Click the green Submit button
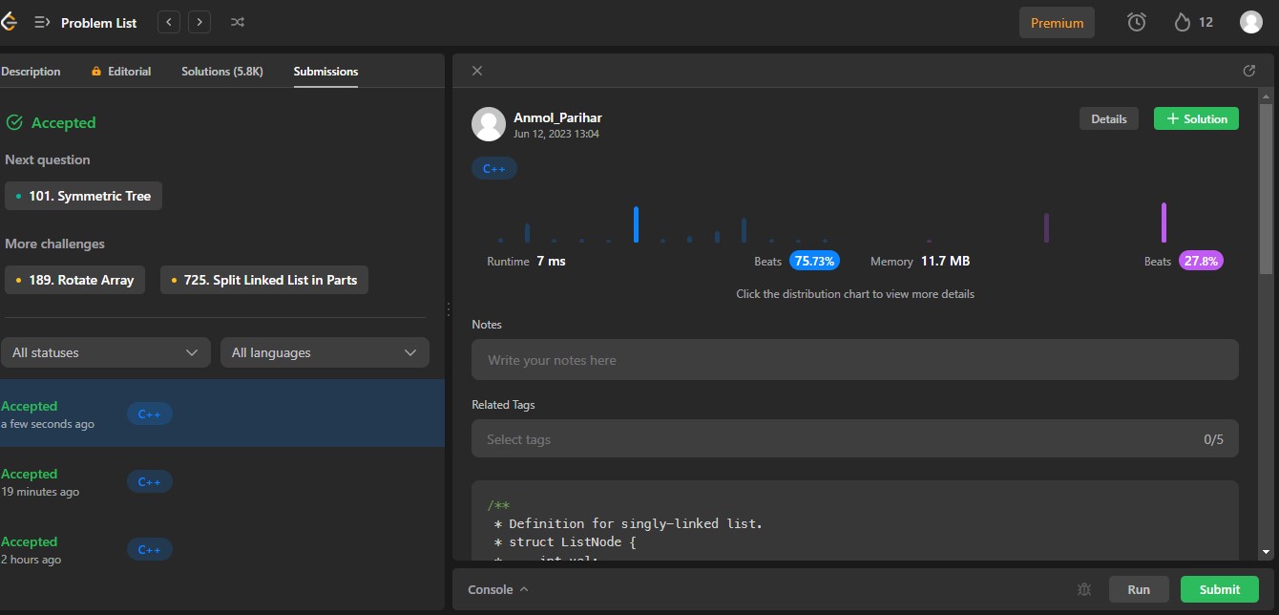Viewport: 1279px width, 615px height. [x=1220, y=589]
